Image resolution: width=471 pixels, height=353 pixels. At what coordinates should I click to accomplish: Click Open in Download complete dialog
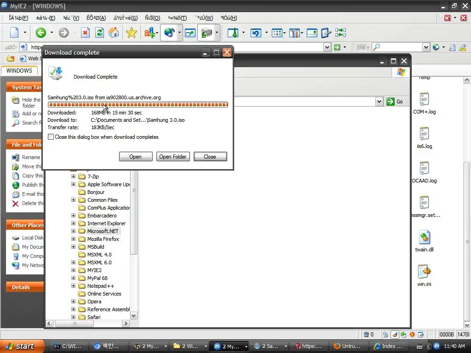coord(136,157)
